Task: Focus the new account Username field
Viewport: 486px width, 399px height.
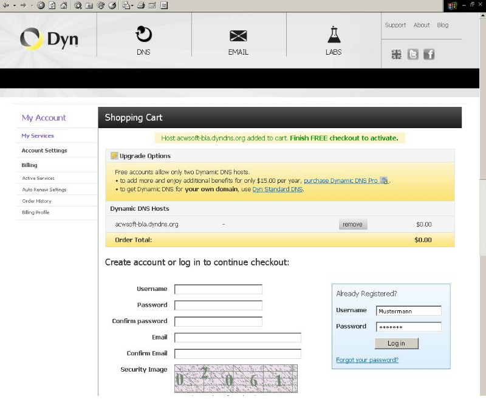Action: click(x=218, y=289)
